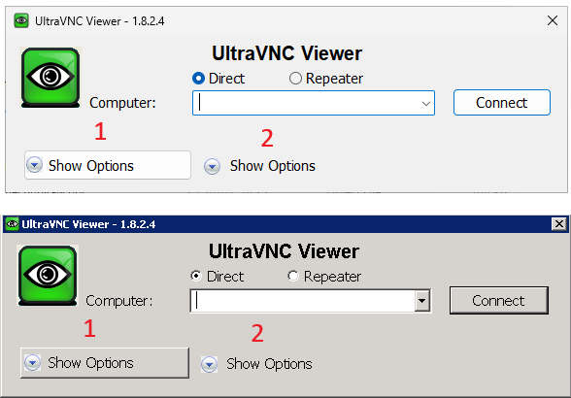The image size is (571, 398).
Task: Click the Connect button in top window
Action: (x=502, y=103)
